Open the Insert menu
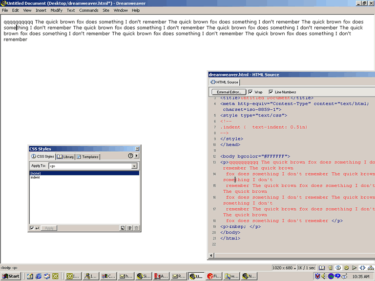The image size is (375, 281). 41,10
